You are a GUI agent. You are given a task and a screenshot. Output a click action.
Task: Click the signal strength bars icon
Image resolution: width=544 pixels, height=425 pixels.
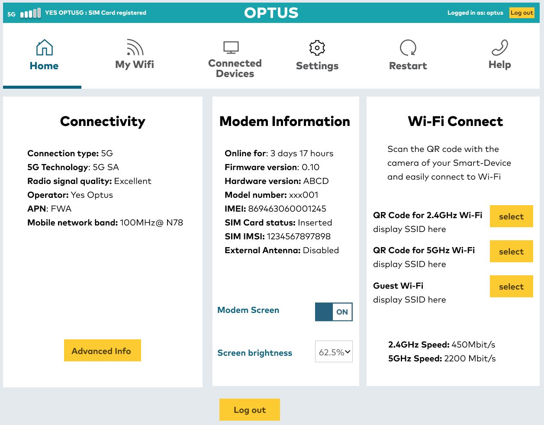30,13
